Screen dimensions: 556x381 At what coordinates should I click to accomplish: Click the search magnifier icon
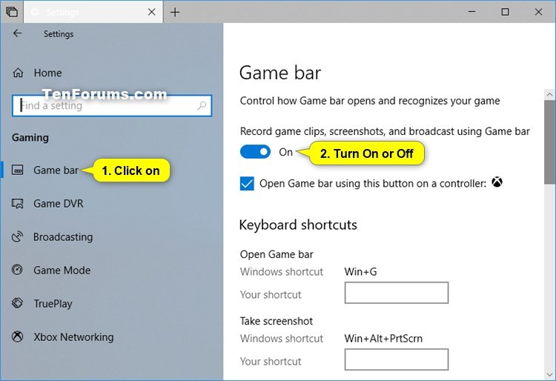[202, 105]
